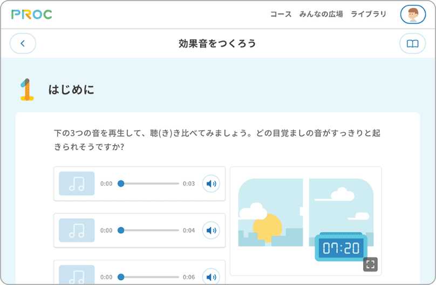Click the はじめに section heading

point(71,90)
